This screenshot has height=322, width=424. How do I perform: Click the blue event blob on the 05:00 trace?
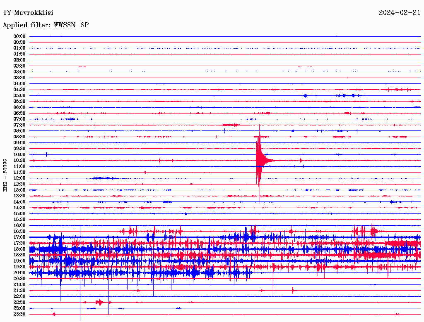[x=305, y=95]
